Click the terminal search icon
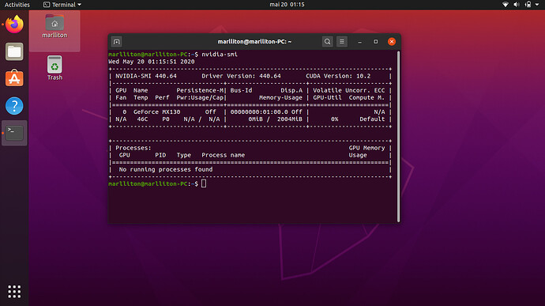The image size is (545, 306). coord(327,42)
